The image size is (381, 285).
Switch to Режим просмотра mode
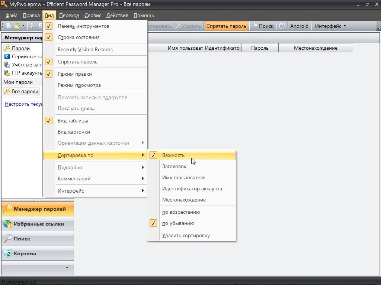[95, 85]
